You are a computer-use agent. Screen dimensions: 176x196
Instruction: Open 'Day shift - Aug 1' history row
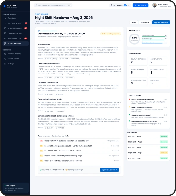(x=148, y=147)
